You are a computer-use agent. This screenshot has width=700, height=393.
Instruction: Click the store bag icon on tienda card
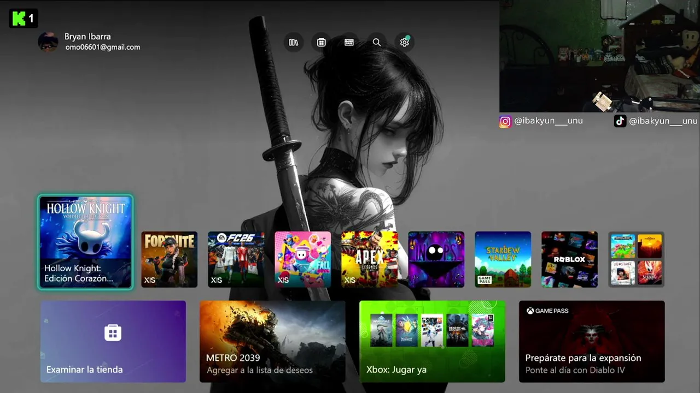(x=113, y=332)
